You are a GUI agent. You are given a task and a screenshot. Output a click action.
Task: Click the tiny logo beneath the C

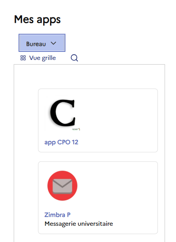(76, 129)
